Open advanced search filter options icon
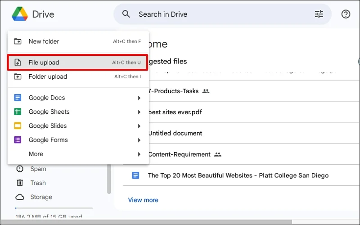The width and height of the screenshot is (360, 225). coord(319,14)
